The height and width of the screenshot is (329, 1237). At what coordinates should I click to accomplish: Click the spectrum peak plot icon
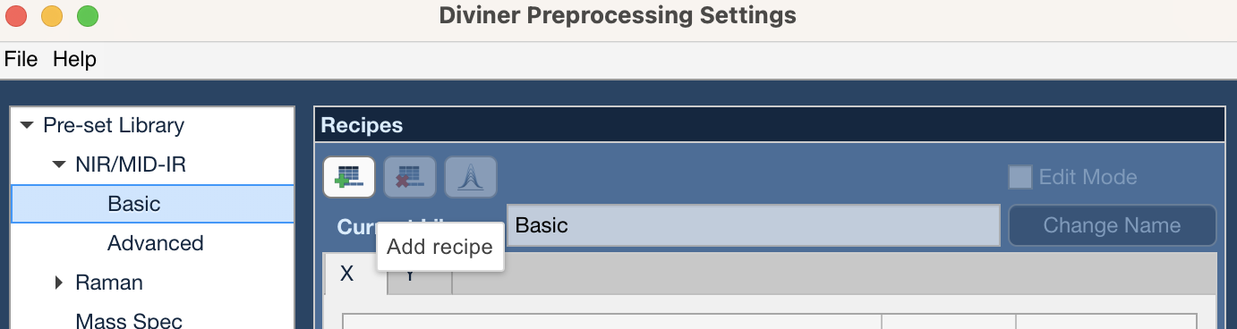(471, 177)
